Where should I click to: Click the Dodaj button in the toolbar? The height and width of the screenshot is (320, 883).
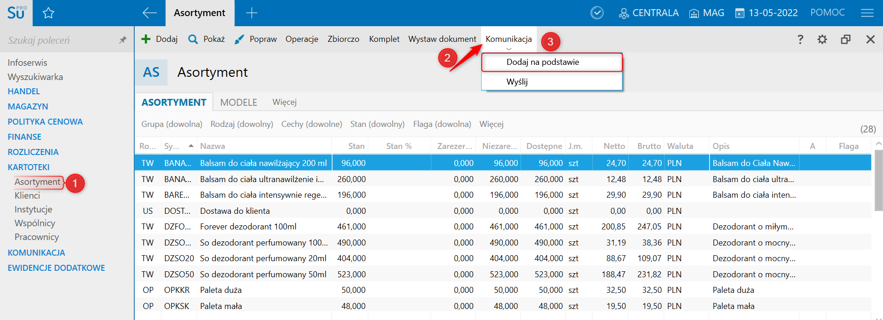(160, 39)
